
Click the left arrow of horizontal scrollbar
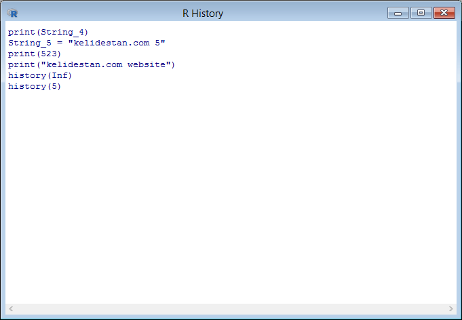[11, 308]
